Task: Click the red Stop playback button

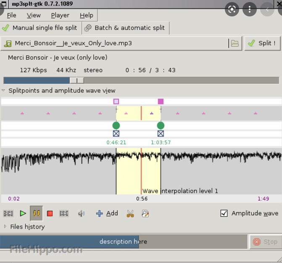Action: pos(50,213)
